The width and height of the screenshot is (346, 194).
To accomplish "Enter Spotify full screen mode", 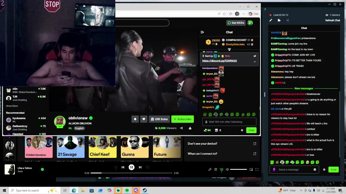I will (257, 169).
